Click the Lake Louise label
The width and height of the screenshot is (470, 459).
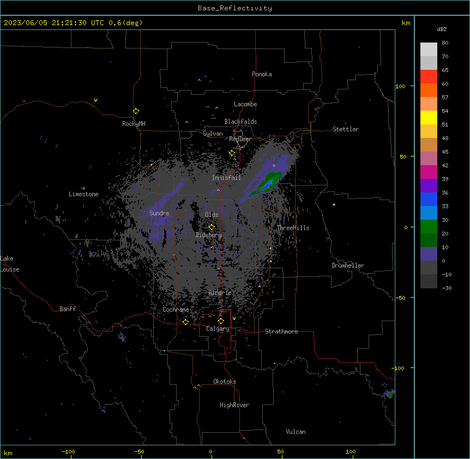pos(10,264)
